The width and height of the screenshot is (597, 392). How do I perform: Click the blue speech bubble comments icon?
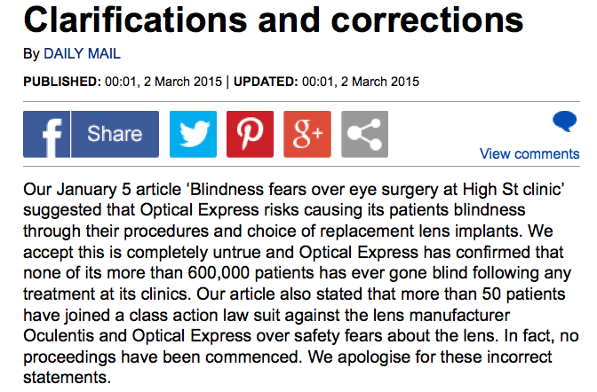(x=565, y=122)
